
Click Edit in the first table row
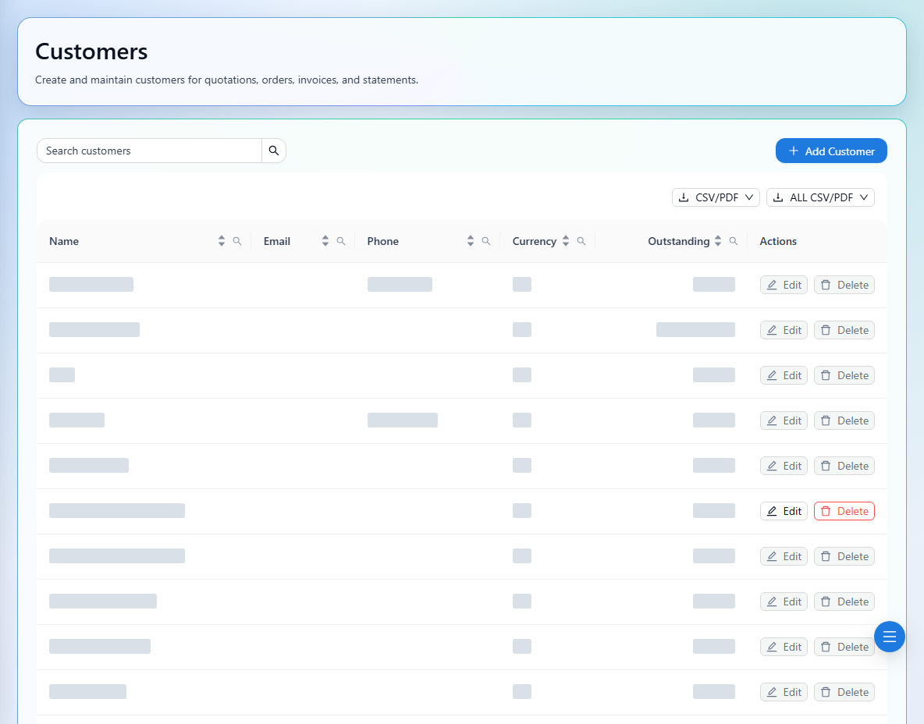[x=784, y=285]
